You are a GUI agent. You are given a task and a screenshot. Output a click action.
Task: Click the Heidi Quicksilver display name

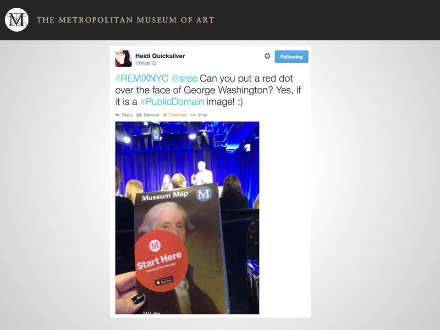[160, 56]
